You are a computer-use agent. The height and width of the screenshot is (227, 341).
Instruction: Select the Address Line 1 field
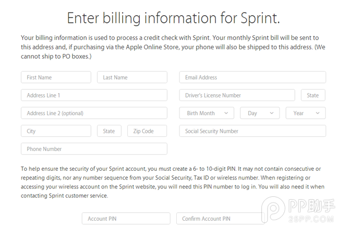[94, 95]
